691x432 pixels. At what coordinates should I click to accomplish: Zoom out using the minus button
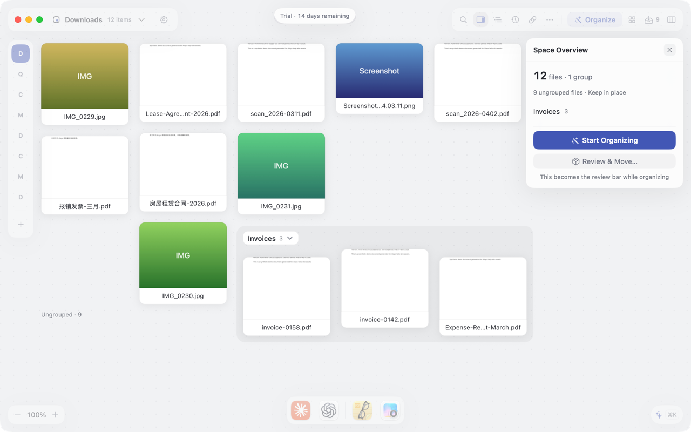[x=17, y=415]
